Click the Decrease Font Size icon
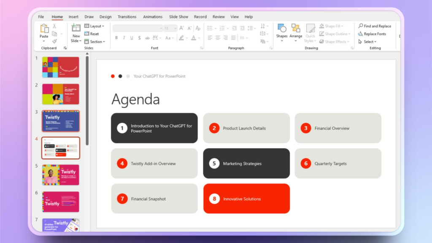The image size is (432, 243). (189, 28)
